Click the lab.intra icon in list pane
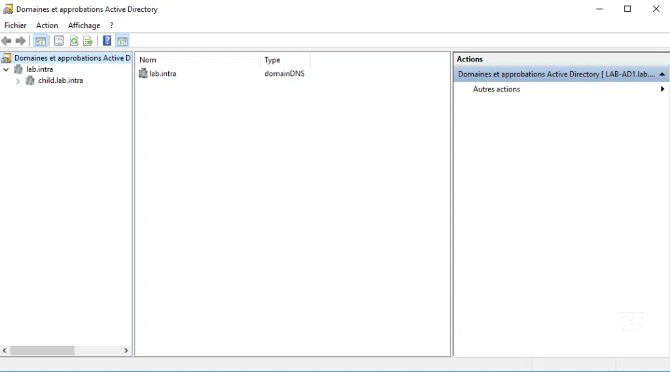This screenshot has height=372, width=670. (143, 73)
